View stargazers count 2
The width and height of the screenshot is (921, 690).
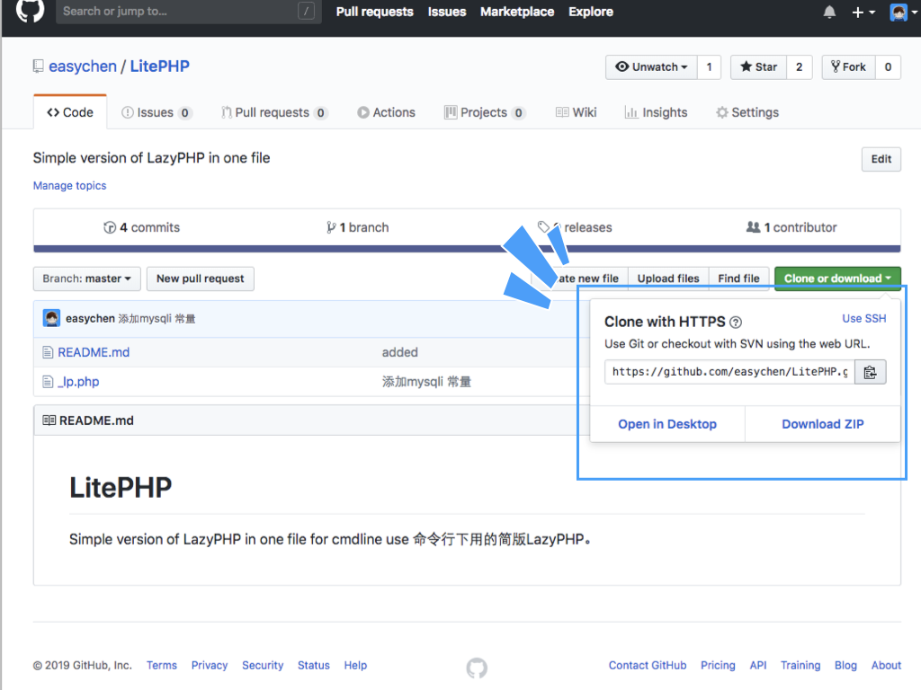(799, 66)
